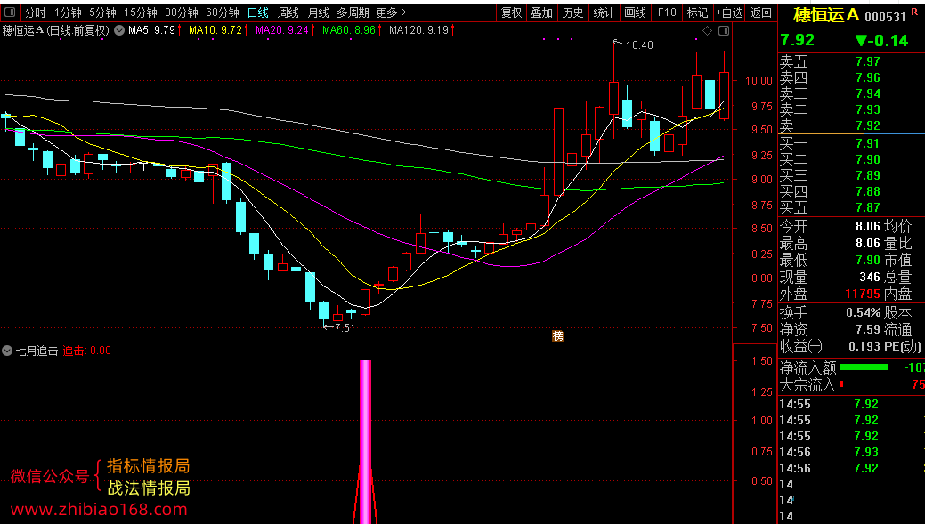This screenshot has height=524, width=925.
Task: Click the 卖四 price 7.96
Action: [868, 77]
